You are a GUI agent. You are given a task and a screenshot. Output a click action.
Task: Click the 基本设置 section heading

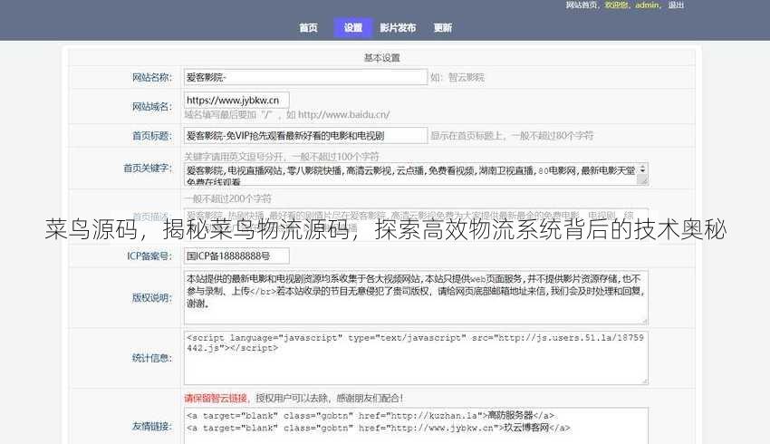pos(381,57)
